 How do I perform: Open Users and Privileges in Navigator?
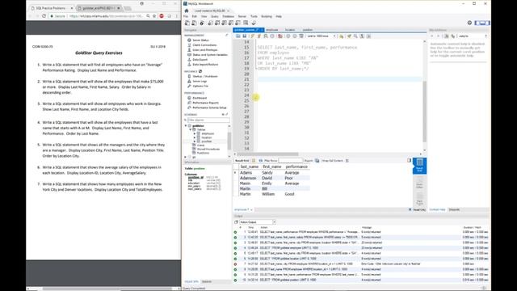(204, 50)
